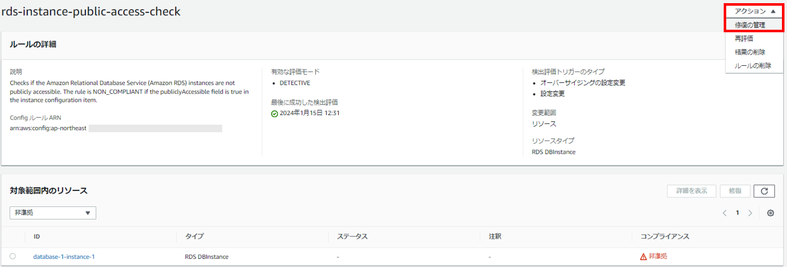Click the green success check icon beside the date
The image size is (787, 267).
pyautogui.click(x=274, y=113)
